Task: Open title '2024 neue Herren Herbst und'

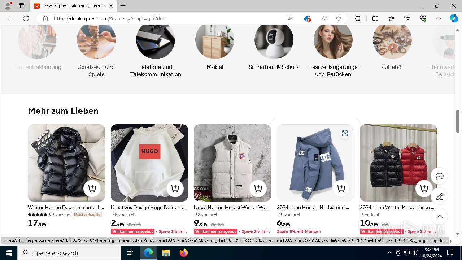Action: [313, 207]
